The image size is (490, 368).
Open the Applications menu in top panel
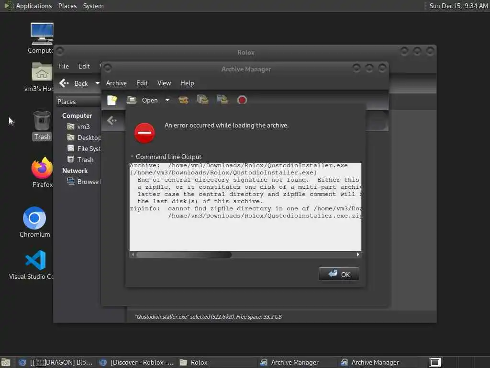pyautogui.click(x=34, y=6)
